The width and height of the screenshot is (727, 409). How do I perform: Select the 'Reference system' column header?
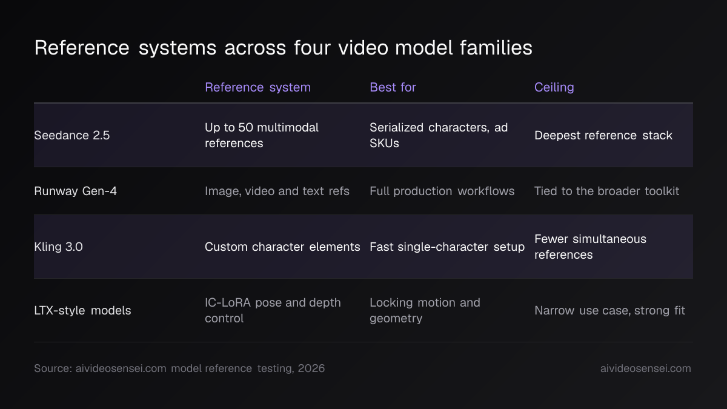point(257,87)
